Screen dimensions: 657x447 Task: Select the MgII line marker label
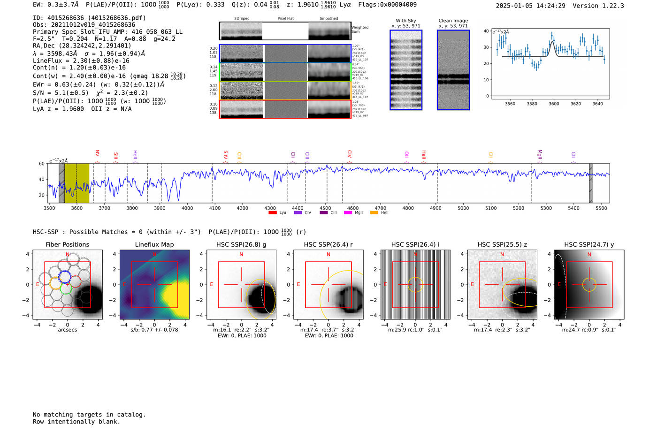[x=540, y=155]
